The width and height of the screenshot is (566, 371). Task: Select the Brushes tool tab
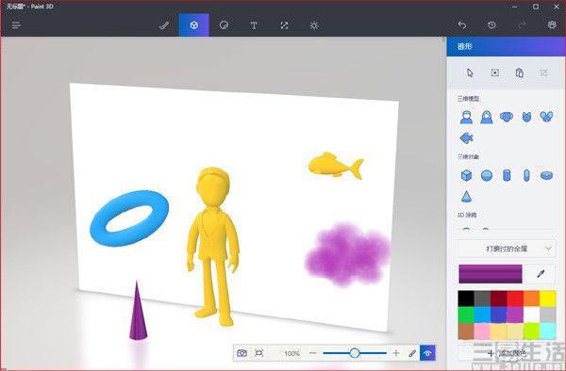tap(164, 25)
